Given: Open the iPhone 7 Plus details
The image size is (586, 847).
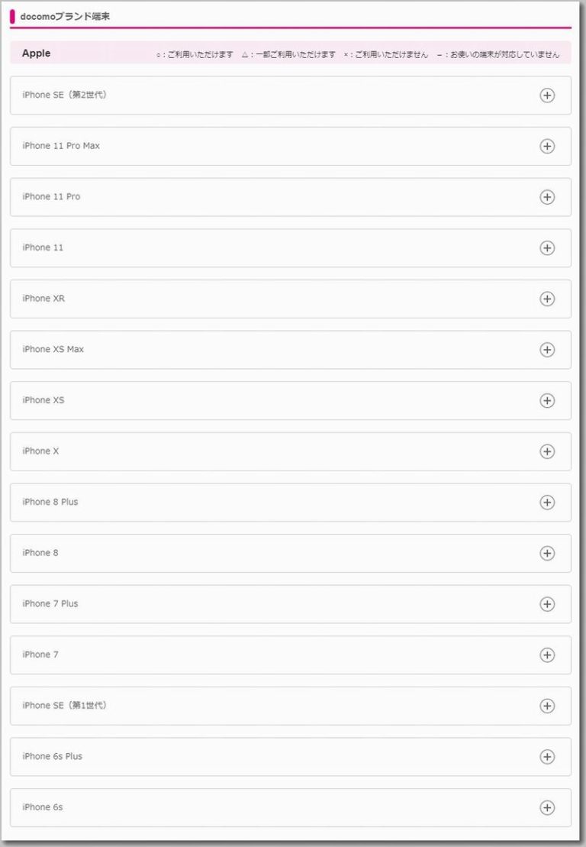Looking at the screenshot, I should [x=547, y=604].
